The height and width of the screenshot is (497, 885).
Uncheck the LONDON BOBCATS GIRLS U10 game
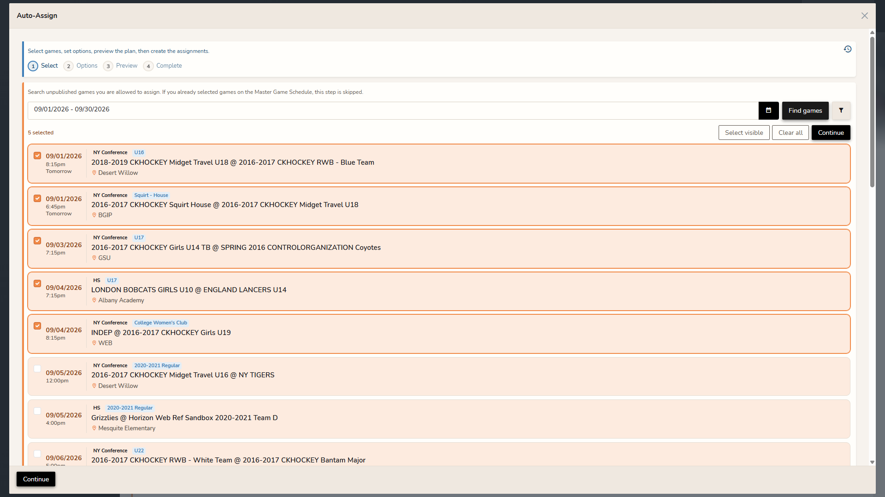tap(37, 283)
